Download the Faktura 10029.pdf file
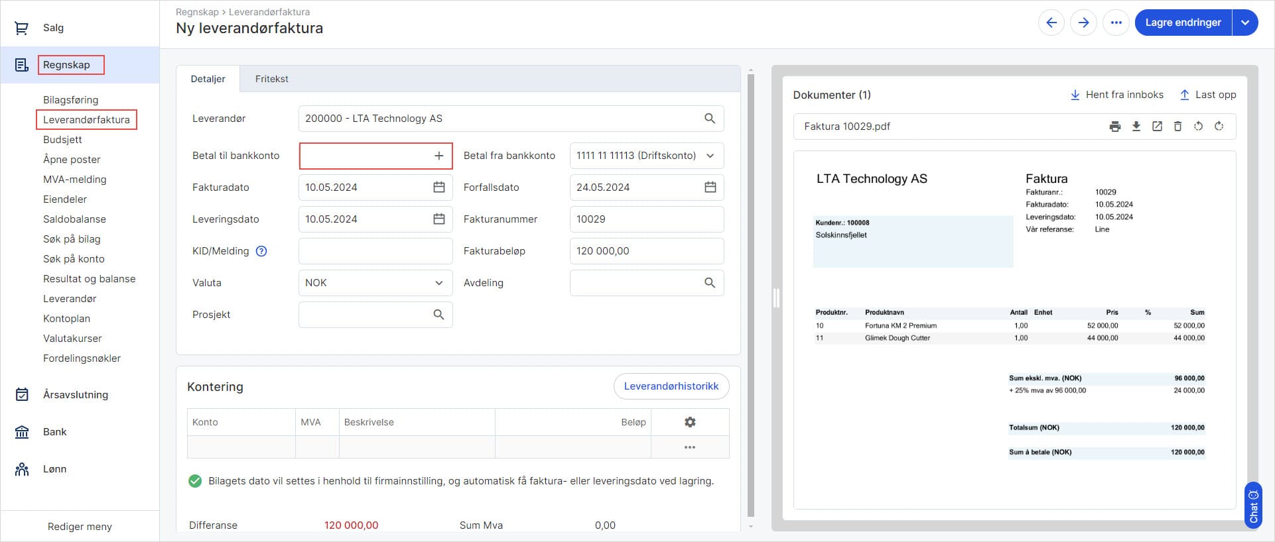The height and width of the screenshot is (542, 1275). click(x=1136, y=127)
